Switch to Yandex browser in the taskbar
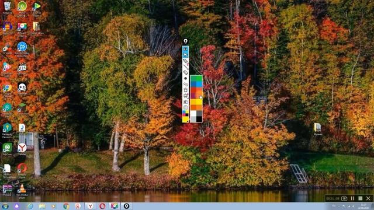 coord(90,206)
